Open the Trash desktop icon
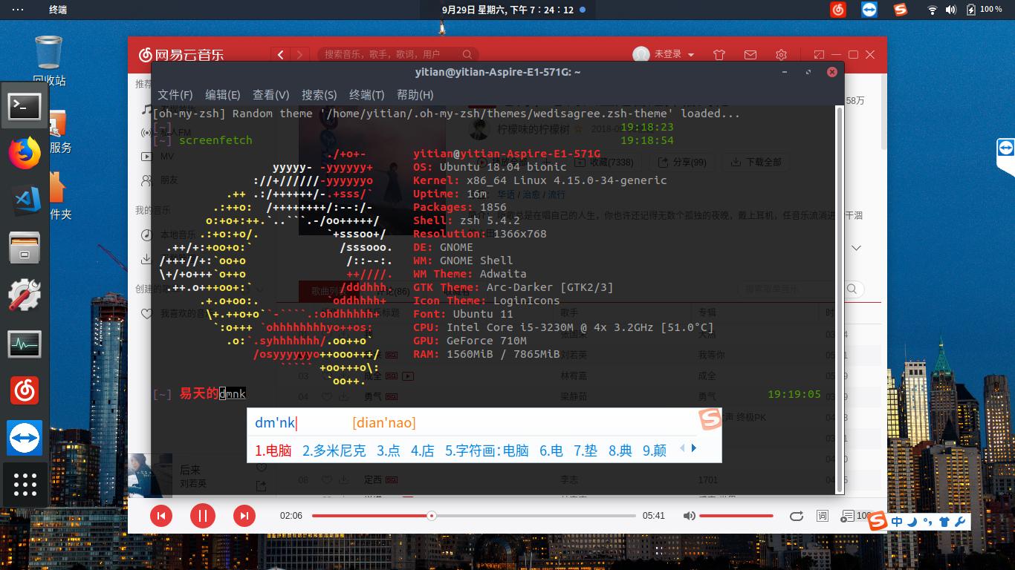 point(49,59)
